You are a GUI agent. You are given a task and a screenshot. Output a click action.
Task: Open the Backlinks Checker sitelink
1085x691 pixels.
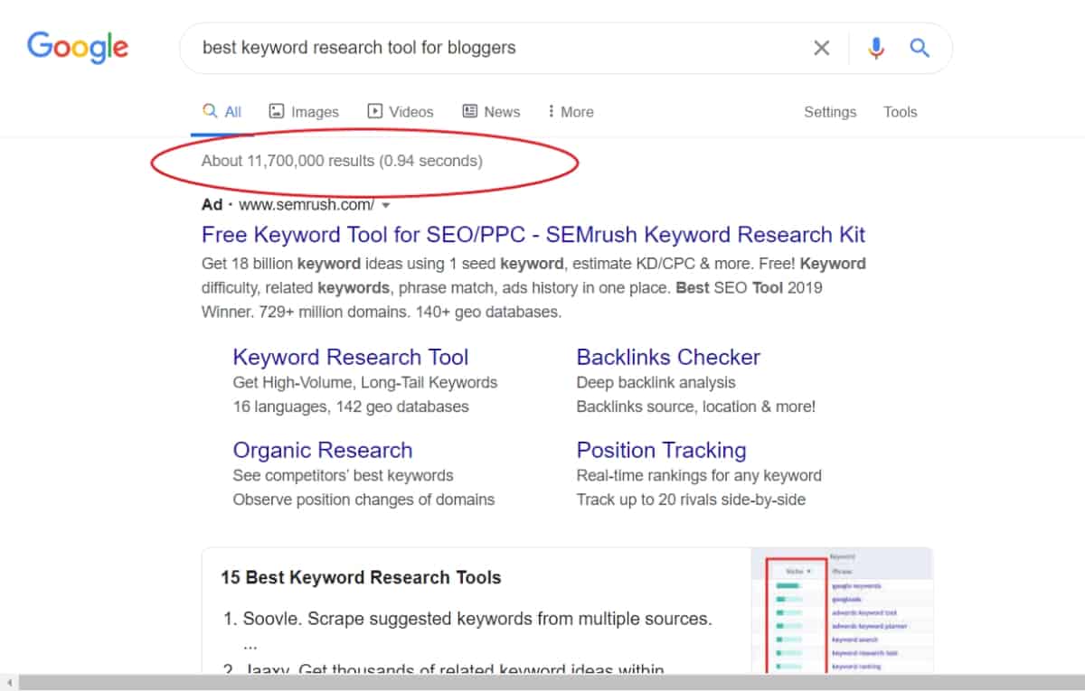tap(668, 357)
